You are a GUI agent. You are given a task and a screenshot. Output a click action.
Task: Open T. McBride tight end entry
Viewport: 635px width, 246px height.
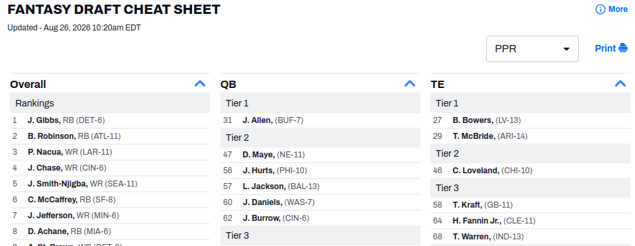(474, 136)
